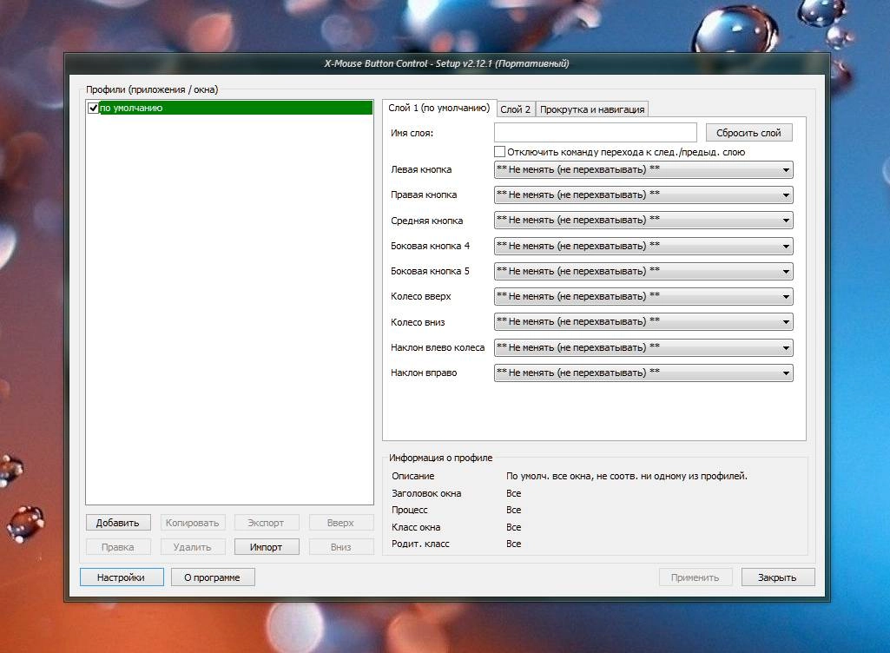This screenshot has height=653, width=890.
Task: Click the 'Имя слоя' input field
Action: click(x=596, y=133)
